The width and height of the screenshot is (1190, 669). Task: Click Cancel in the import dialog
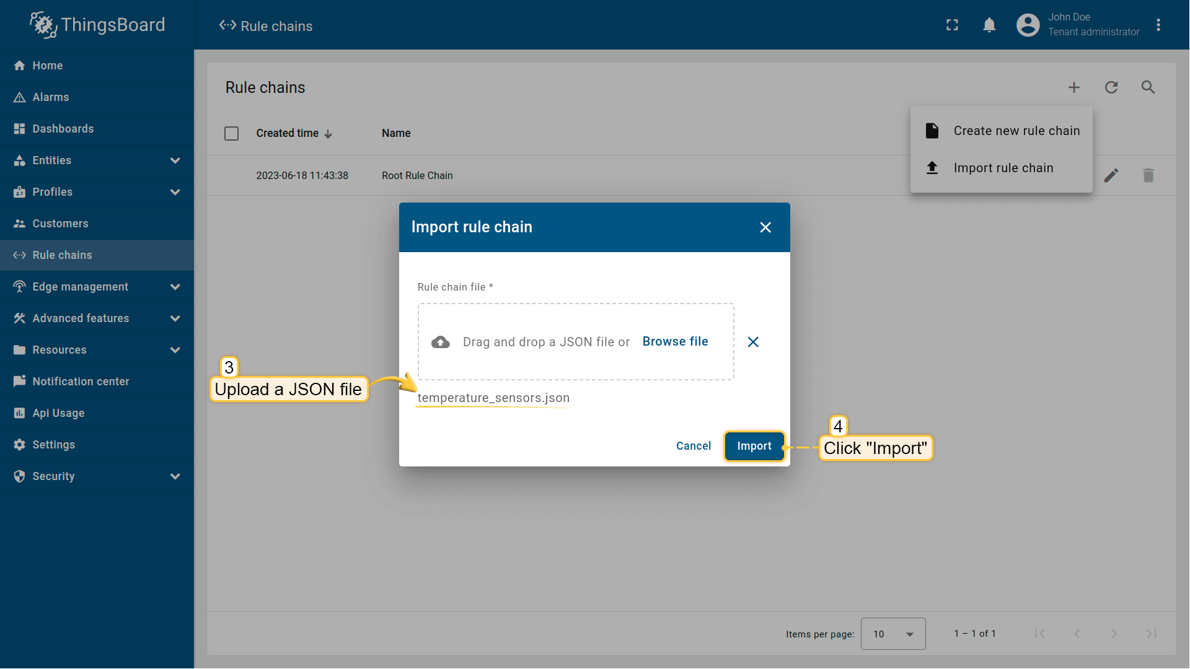coord(693,446)
